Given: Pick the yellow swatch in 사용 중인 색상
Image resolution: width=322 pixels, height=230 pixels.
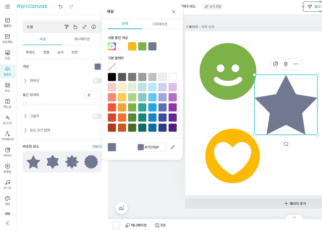Looking at the screenshot, I should [x=132, y=46].
